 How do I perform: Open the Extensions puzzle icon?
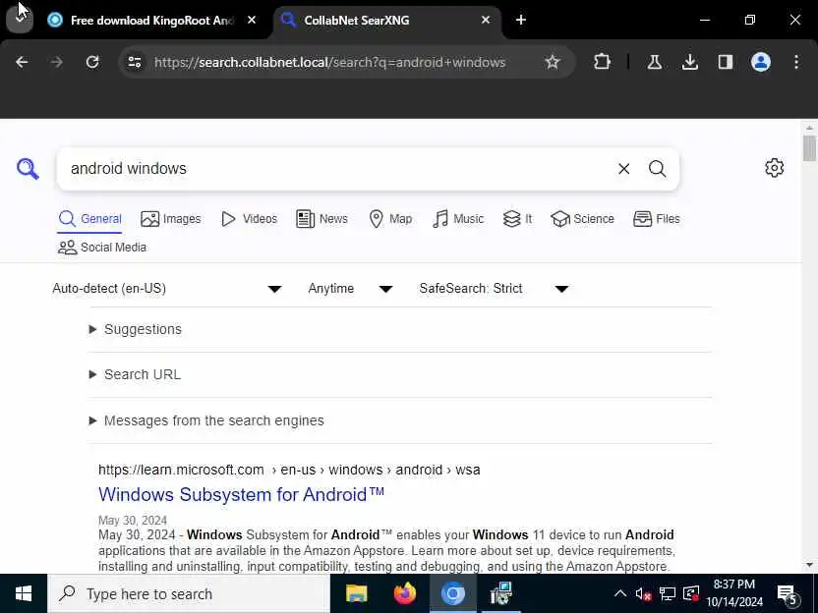pyautogui.click(x=602, y=63)
